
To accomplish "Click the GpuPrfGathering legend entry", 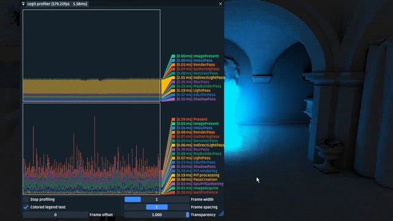I will click(200, 184).
